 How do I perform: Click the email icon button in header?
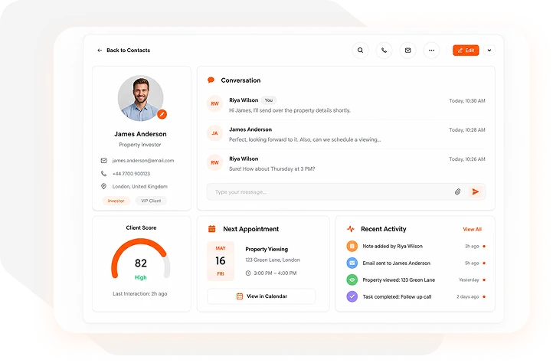pyautogui.click(x=407, y=51)
